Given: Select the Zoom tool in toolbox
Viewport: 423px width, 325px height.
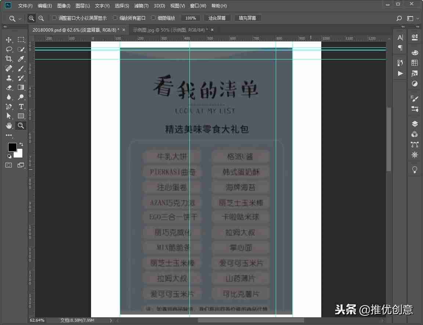Looking at the screenshot, I should coord(21,126).
